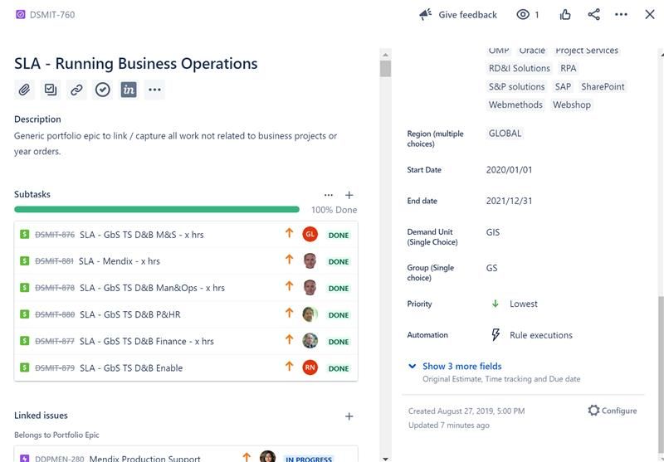
Task: Open linked issue DDPMEN-280
Action: pos(59,459)
